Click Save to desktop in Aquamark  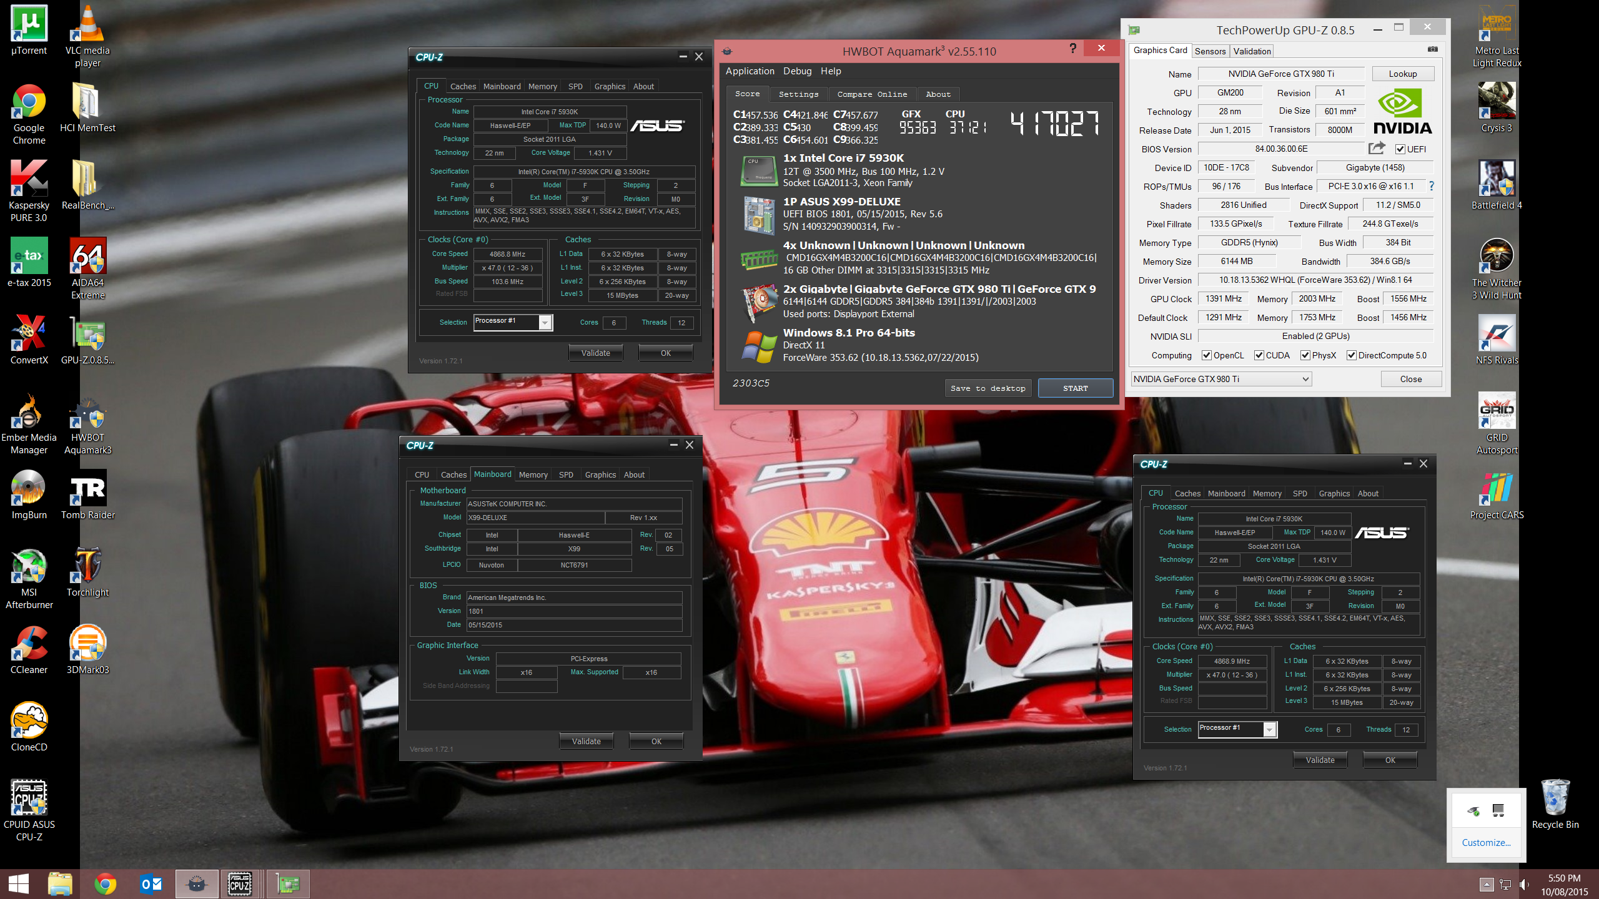point(988,388)
